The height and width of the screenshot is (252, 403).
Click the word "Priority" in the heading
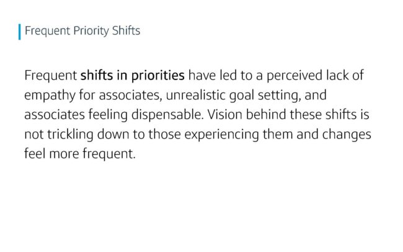91,31
